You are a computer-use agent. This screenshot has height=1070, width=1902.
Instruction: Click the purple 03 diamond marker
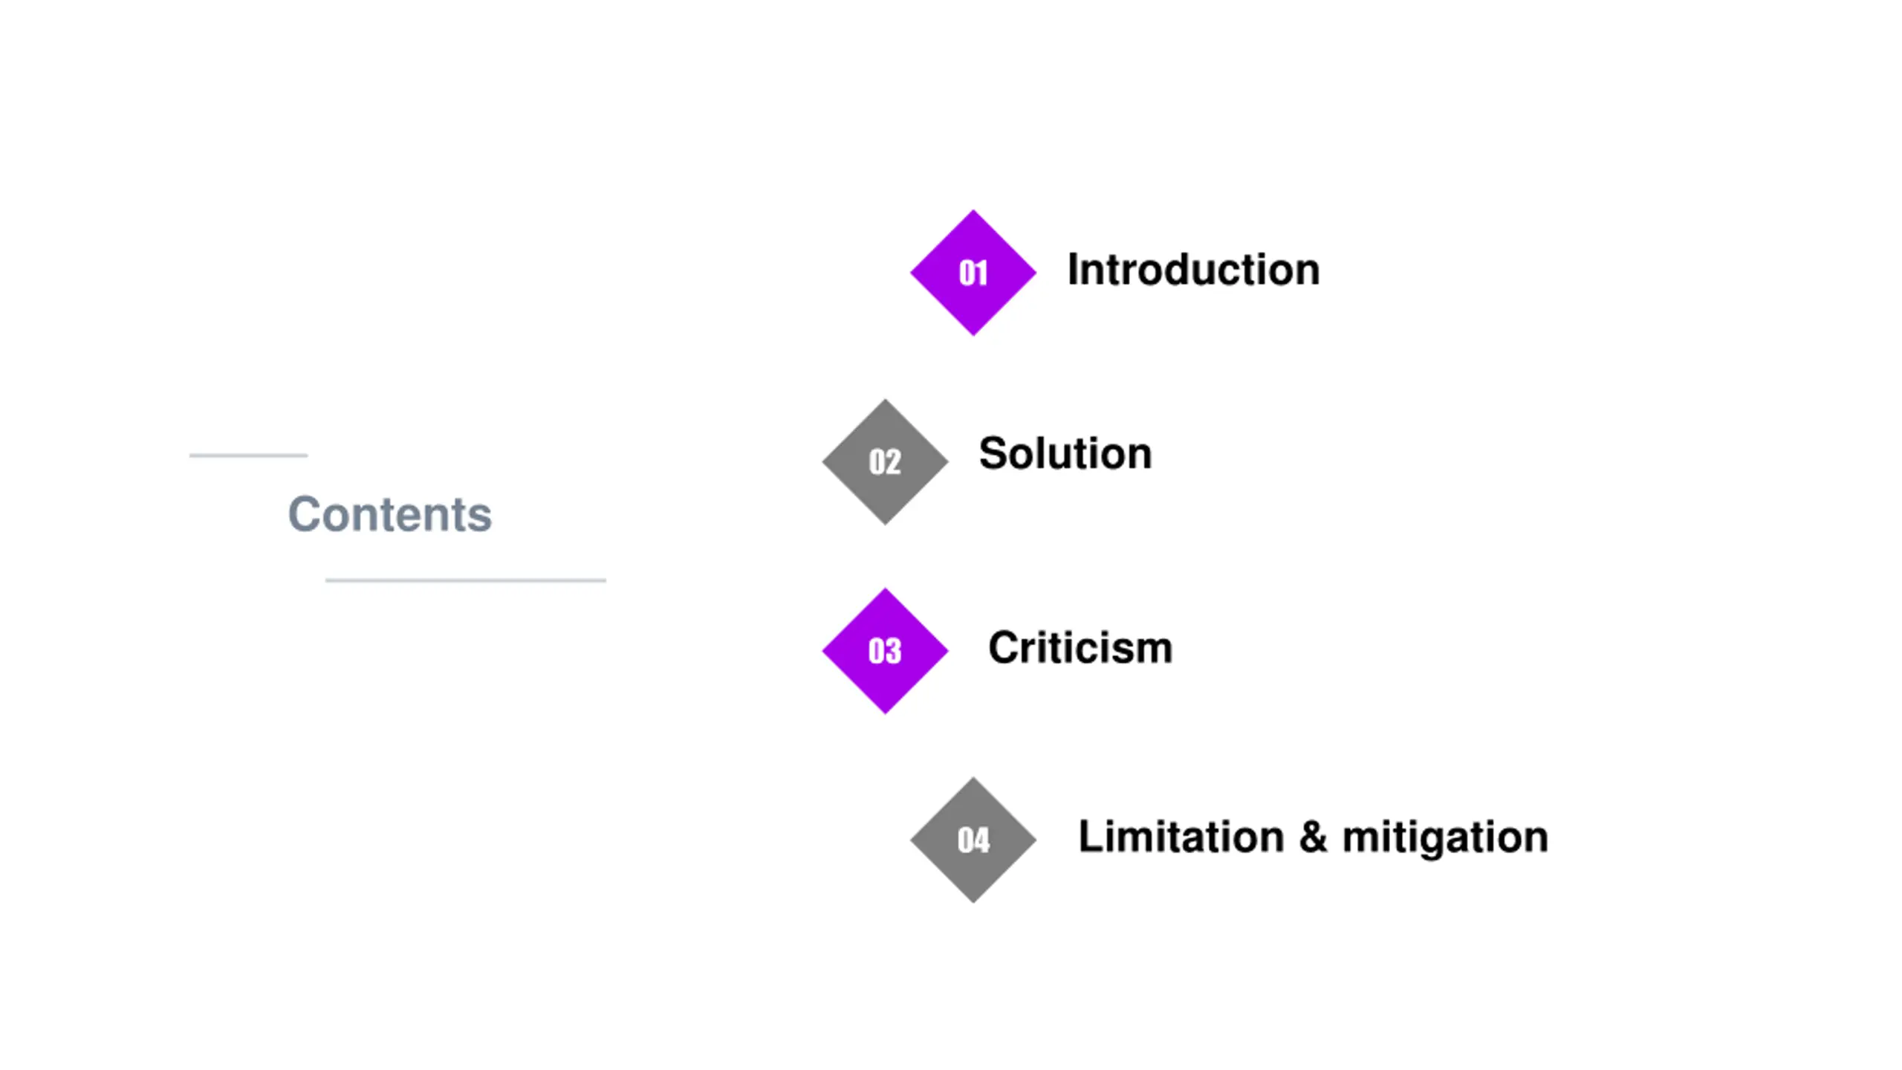point(885,651)
